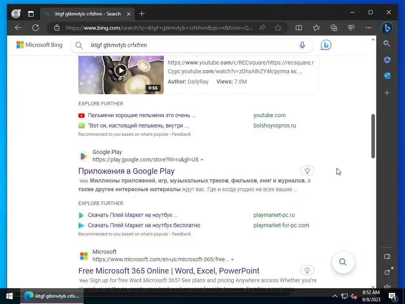Close the Bing search tab
This screenshot has width=405, height=304.
tap(129, 14)
